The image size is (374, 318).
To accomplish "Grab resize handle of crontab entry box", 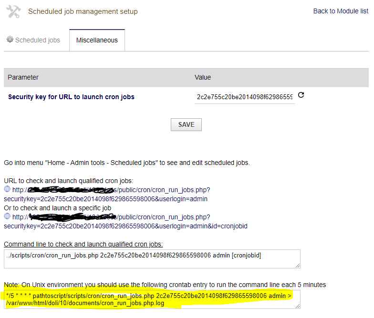I will pyautogui.click(x=298, y=306).
